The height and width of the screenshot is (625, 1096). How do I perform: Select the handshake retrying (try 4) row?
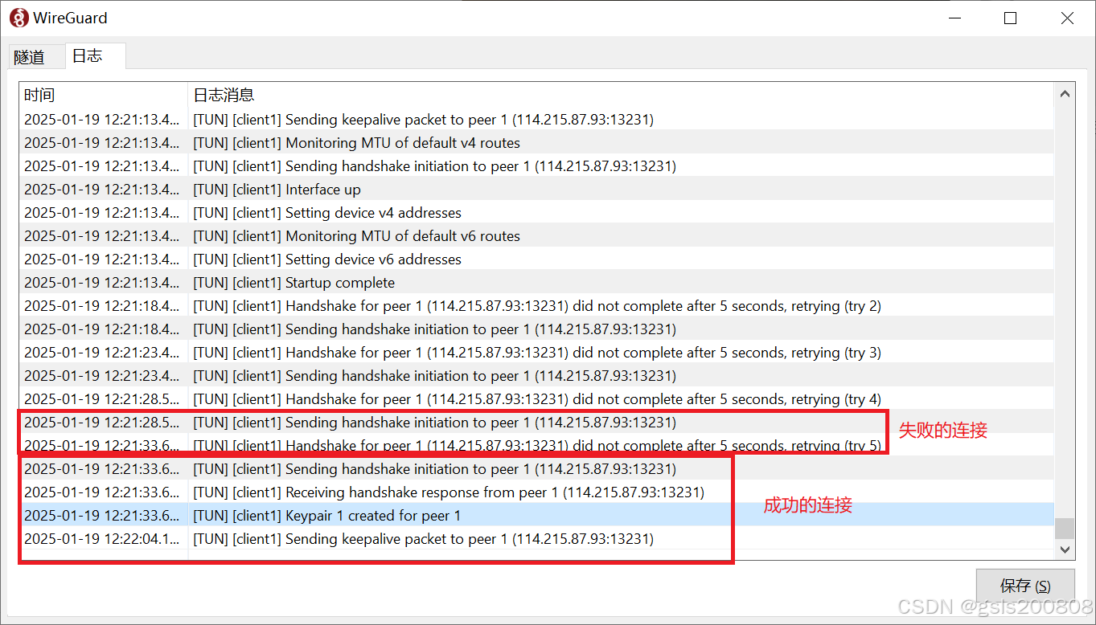(x=536, y=399)
